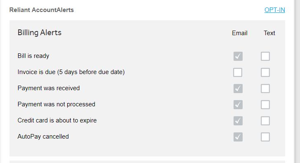
Task: Click the Email column header
Action: (x=239, y=33)
